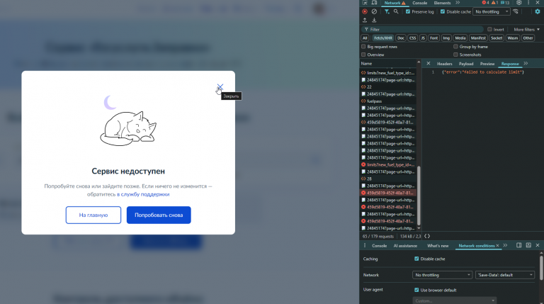This screenshot has height=304, width=544.
Task: Close the 'Сервис недоступен' dialog with X
Action: point(220,86)
